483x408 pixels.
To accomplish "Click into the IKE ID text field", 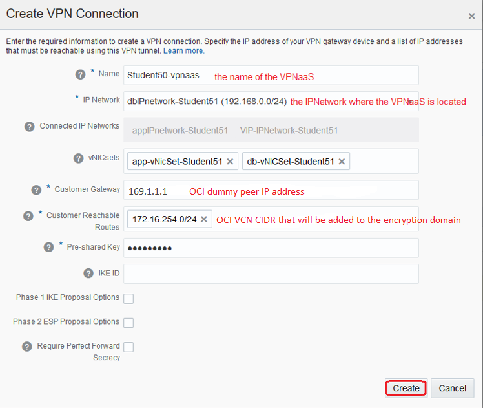I will coord(271,274).
